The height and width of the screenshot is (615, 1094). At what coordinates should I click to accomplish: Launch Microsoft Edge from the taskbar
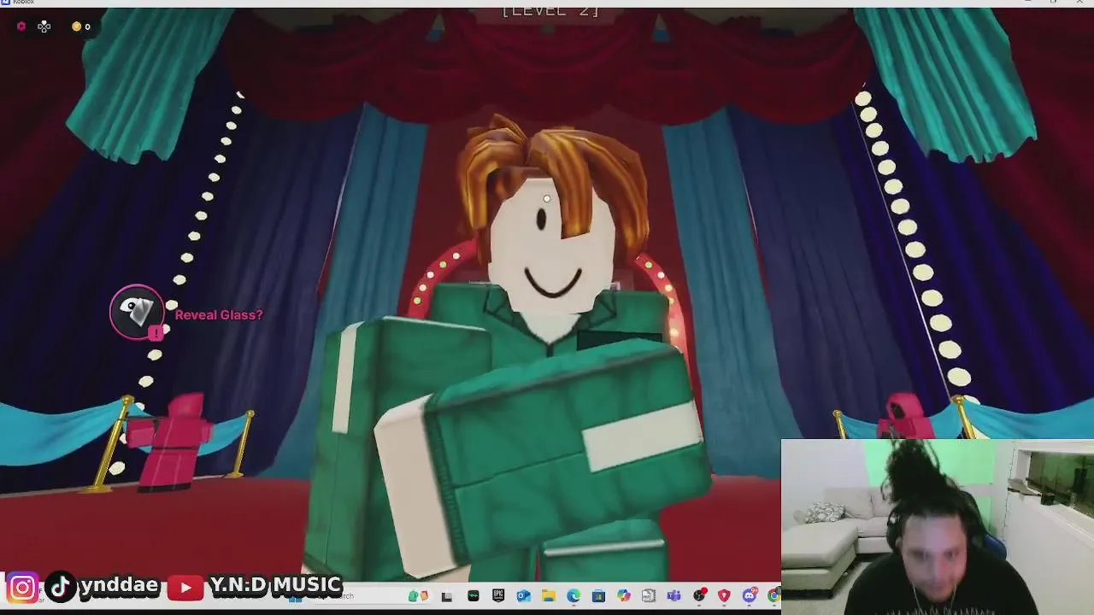[573, 595]
